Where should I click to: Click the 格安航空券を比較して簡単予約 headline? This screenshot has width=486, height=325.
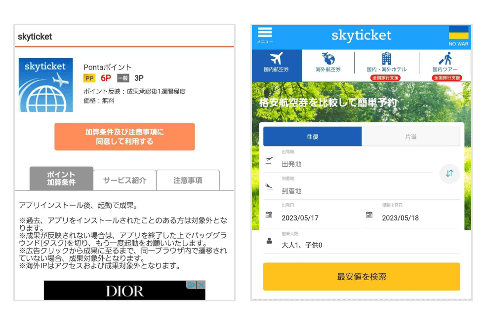pyautogui.click(x=328, y=103)
